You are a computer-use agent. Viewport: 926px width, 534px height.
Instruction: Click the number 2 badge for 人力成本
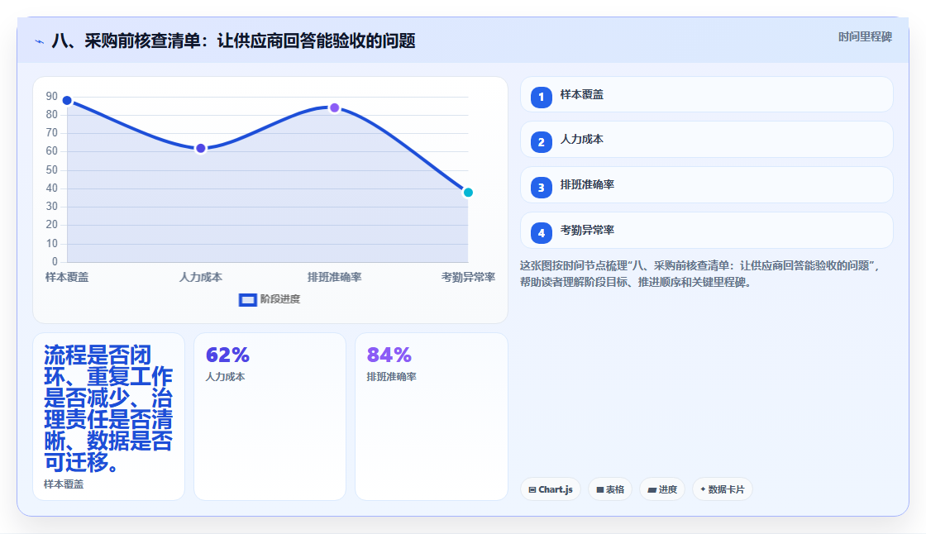pos(541,142)
